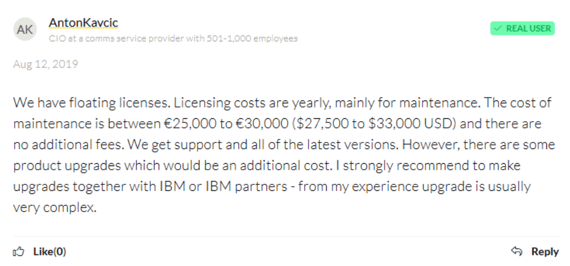Viewport: 570px width, 266px height.
Task: Click the sentence starting We have floating licenses
Action: (x=92, y=103)
